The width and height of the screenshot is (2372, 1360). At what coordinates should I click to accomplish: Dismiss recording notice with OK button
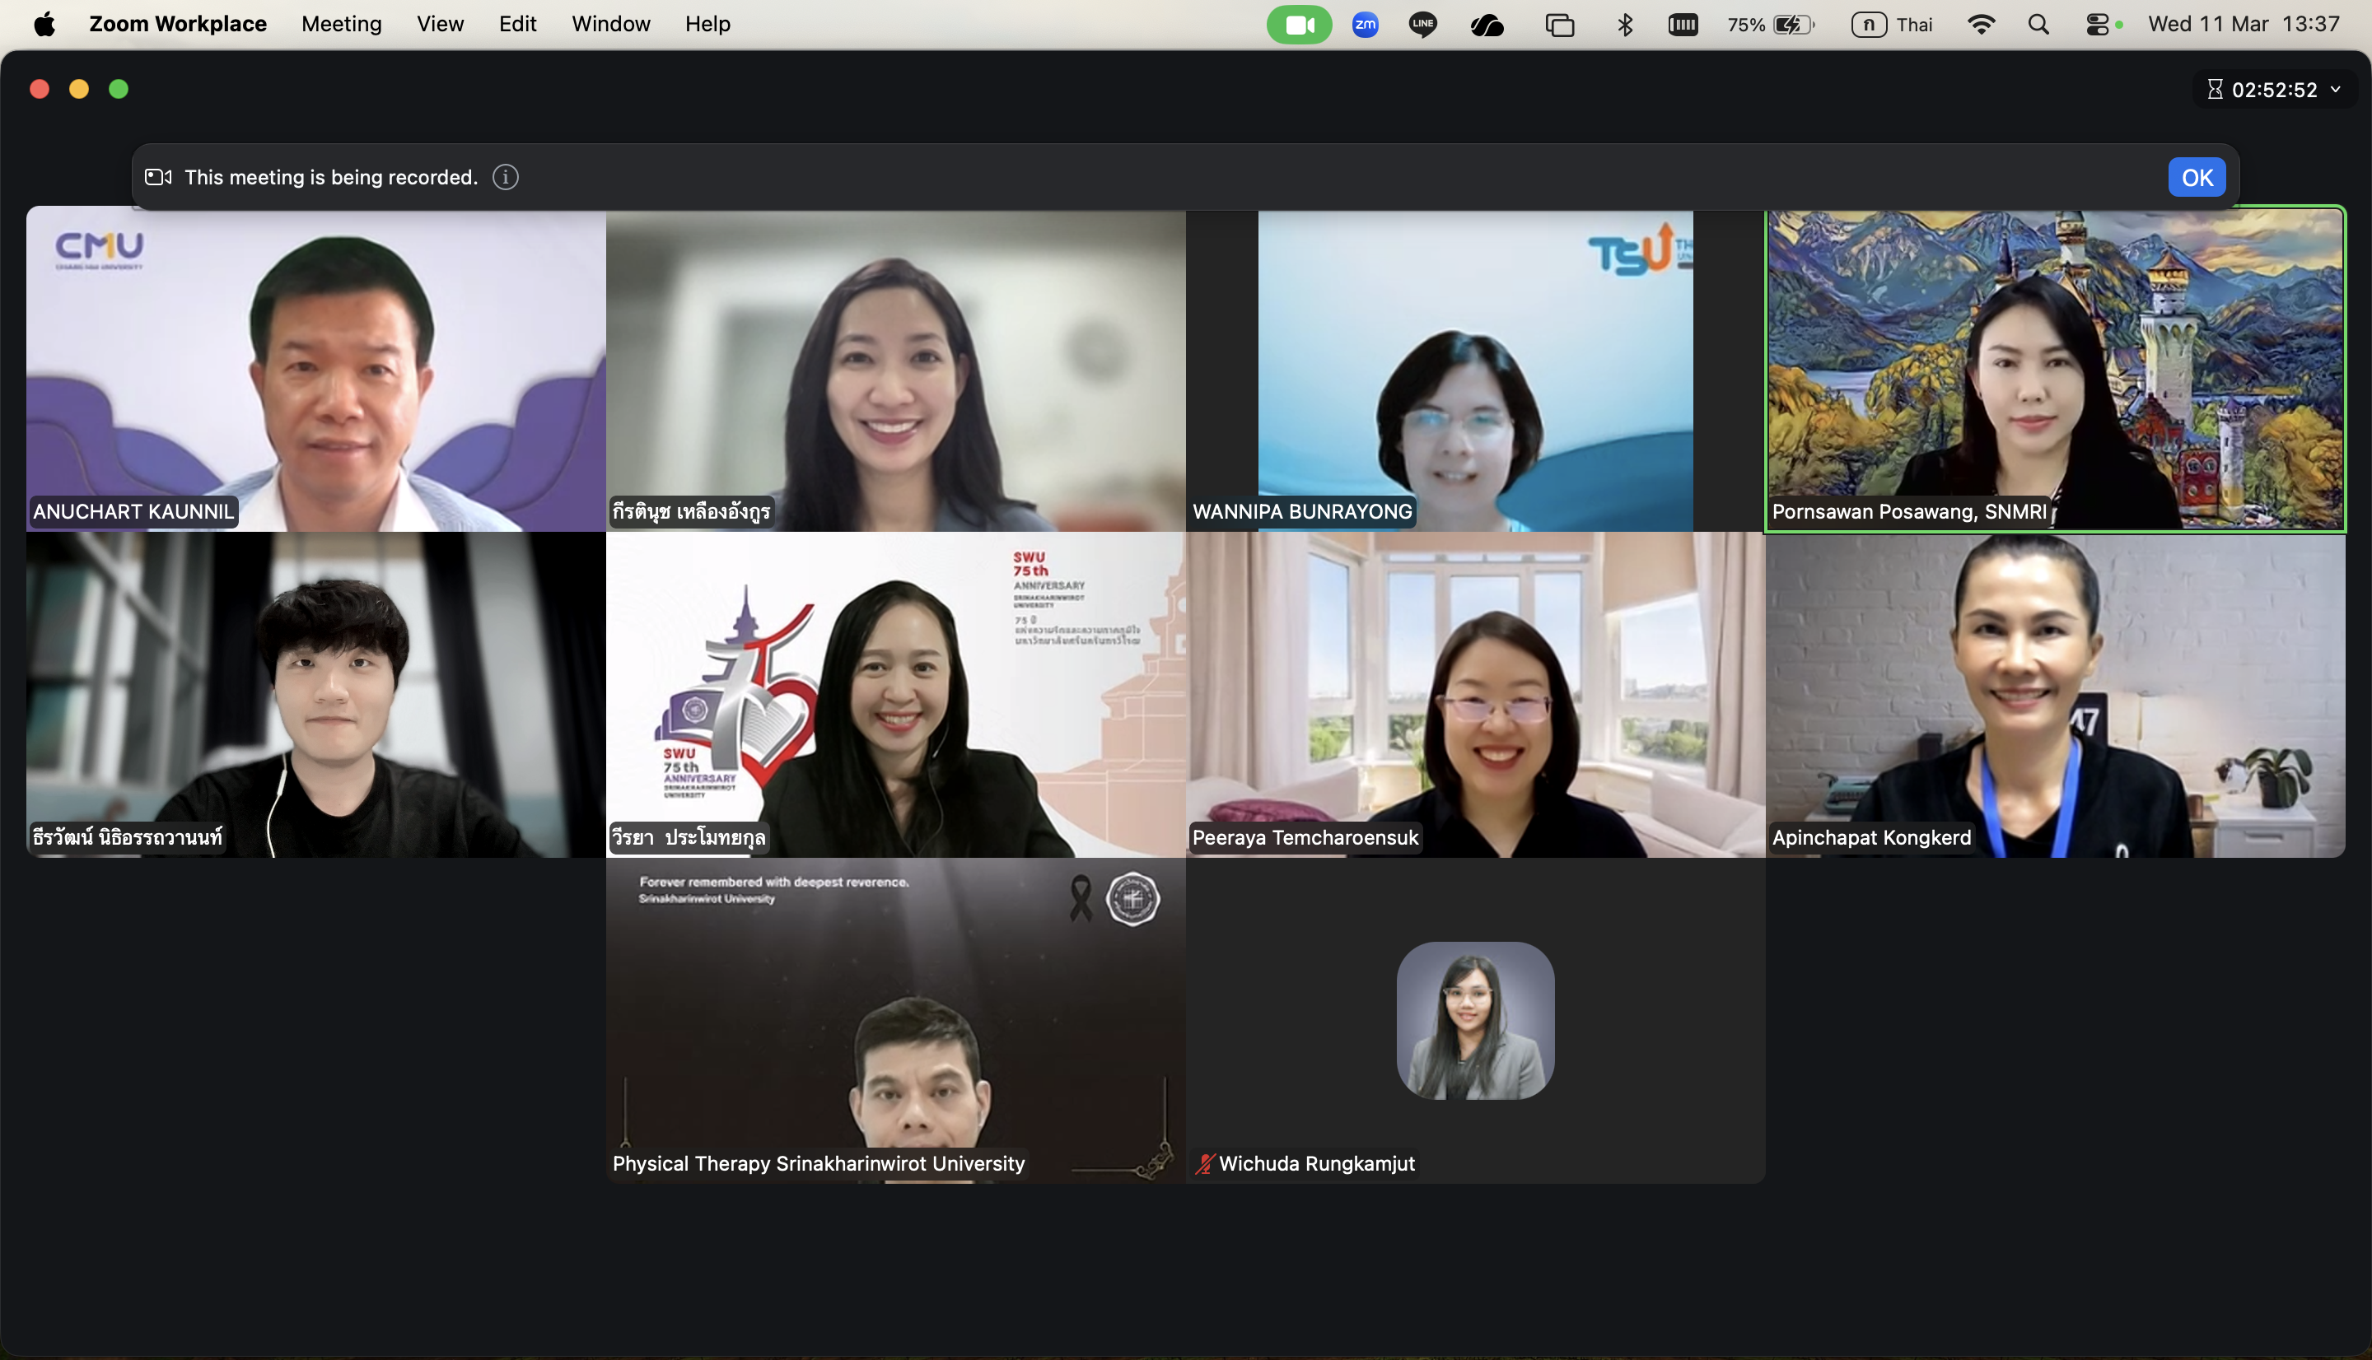2197,178
